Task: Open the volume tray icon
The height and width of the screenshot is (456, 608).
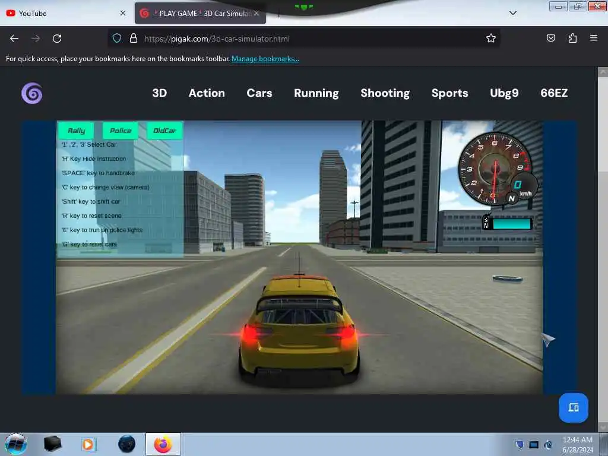Action: tap(548, 445)
